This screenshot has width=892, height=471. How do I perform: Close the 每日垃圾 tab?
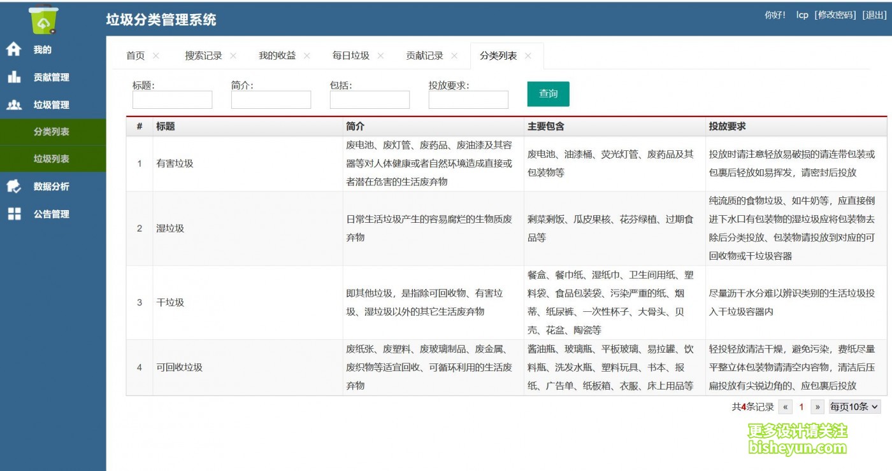click(x=381, y=56)
